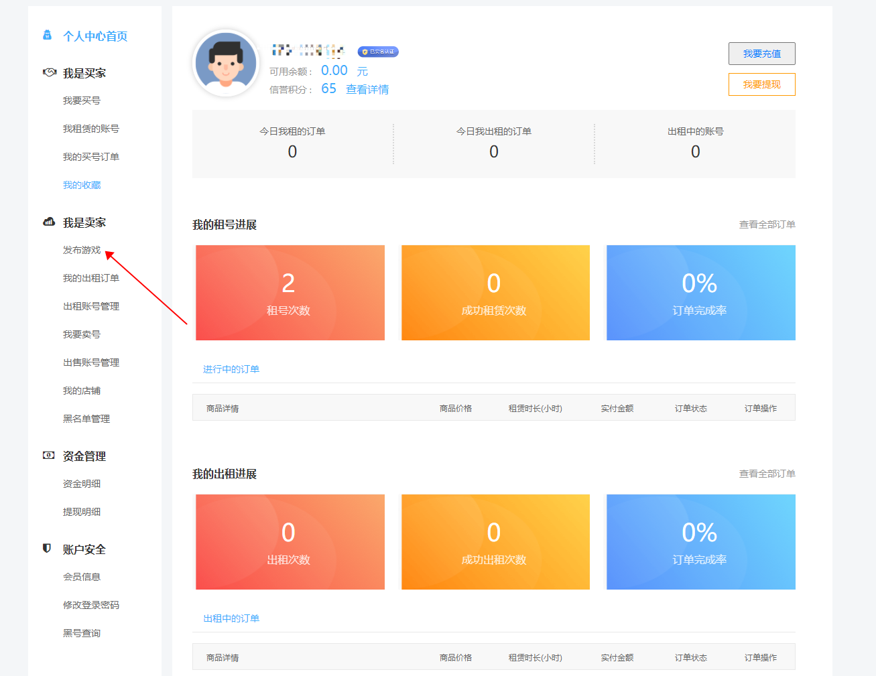Open 我的店铺 menu item
Image resolution: width=876 pixels, height=676 pixels.
82,391
